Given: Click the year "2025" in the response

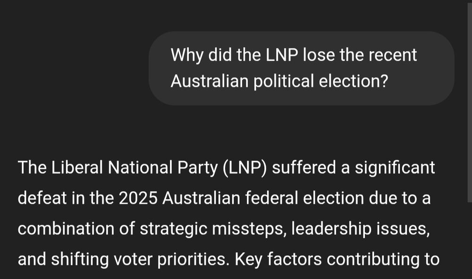Looking at the screenshot, I should (138, 198).
